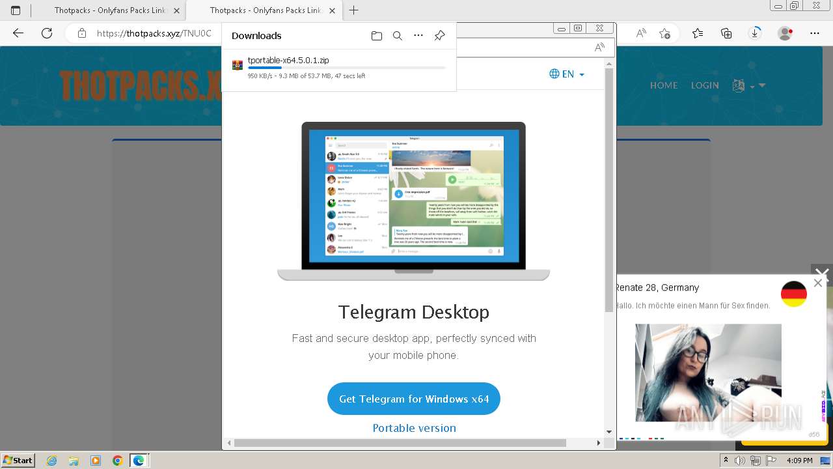Close the Renate ad with inner X
Viewport: 833px width, 469px height.
[x=818, y=283]
